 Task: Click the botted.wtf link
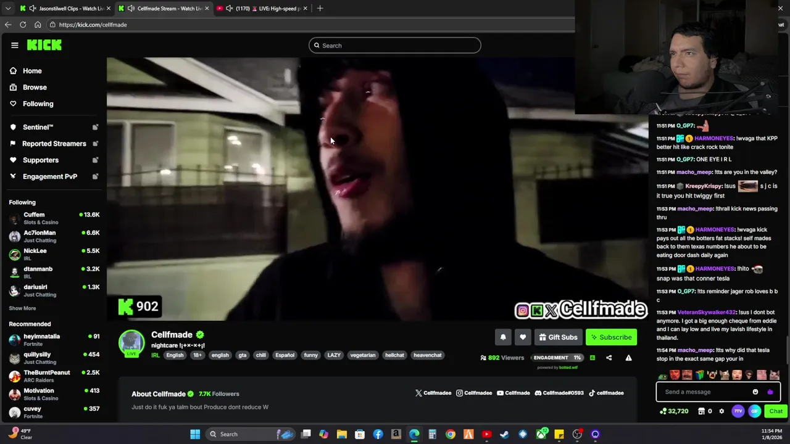(568, 368)
